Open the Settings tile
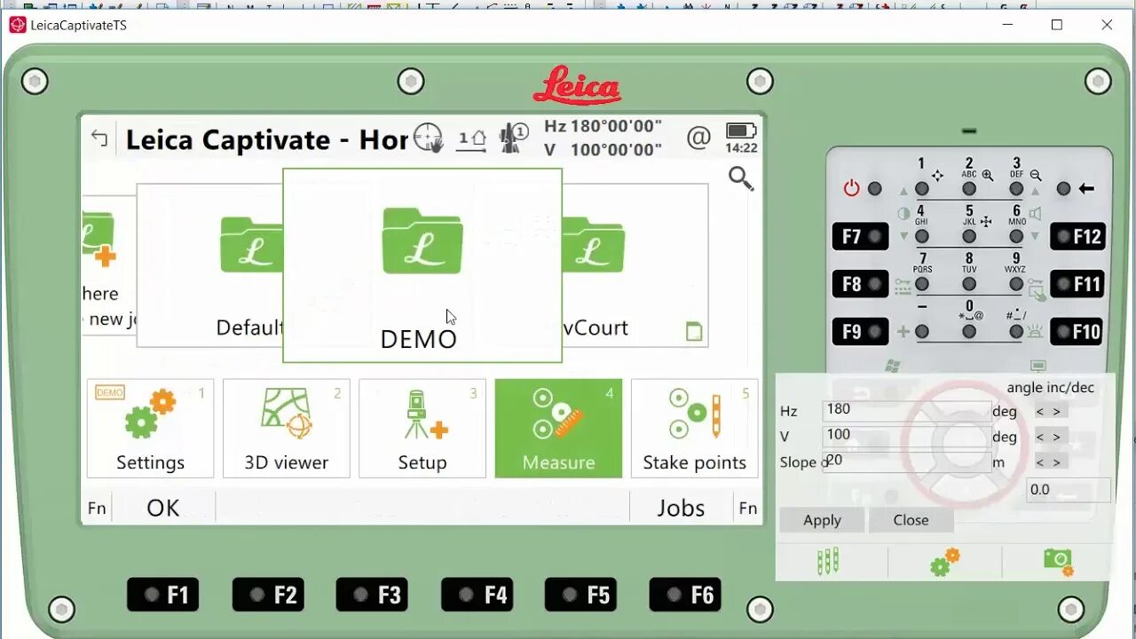The image size is (1136, 639). pyautogui.click(x=150, y=429)
